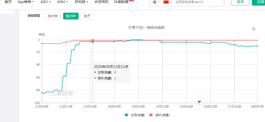Open the Apple platform selector
265x122 pixels.
pyautogui.click(x=156, y=2)
